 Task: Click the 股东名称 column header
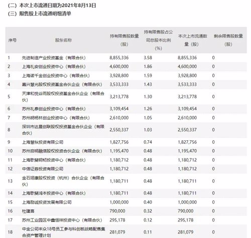[x=63, y=40]
